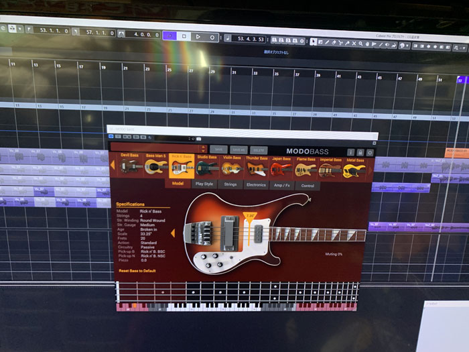Toggle marker button 3 in Cubase toolbar
Screen dimensions: 469x352
pyautogui.click(x=288, y=40)
